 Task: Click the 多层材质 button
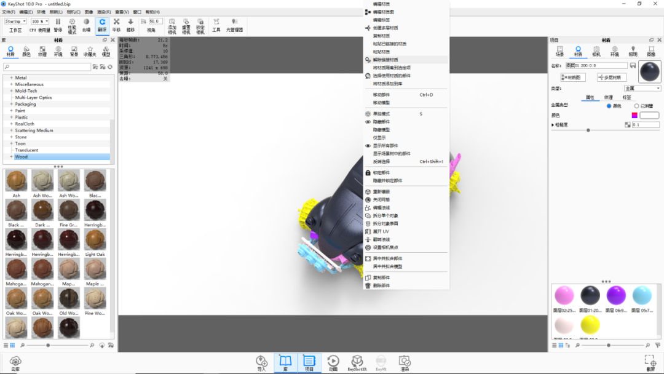click(x=612, y=78)
